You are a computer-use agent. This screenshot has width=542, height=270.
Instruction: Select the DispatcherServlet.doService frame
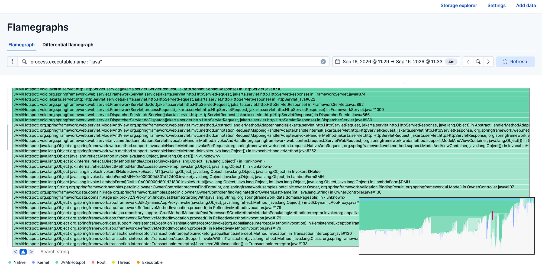click(x=271, y=115)
